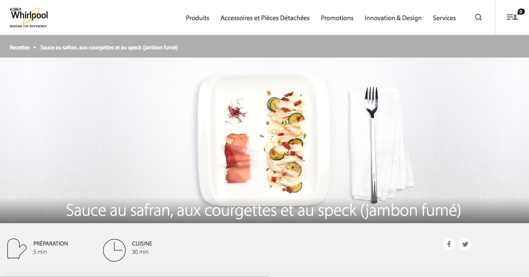Click the CUISINE 30 min label

142,247
